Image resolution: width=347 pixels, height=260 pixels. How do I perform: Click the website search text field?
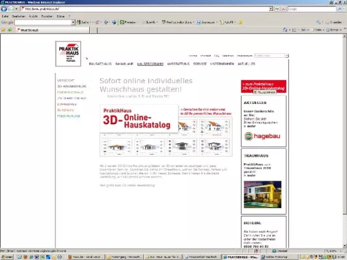[x=270, y=55]
